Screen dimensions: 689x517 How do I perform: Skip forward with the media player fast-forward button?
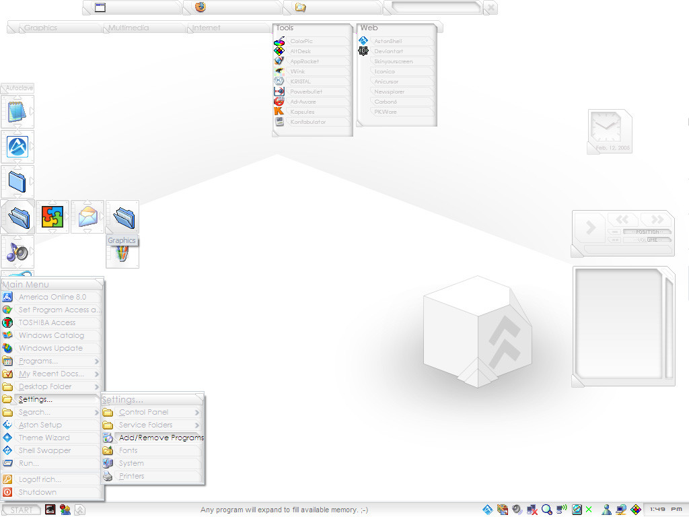653,219
